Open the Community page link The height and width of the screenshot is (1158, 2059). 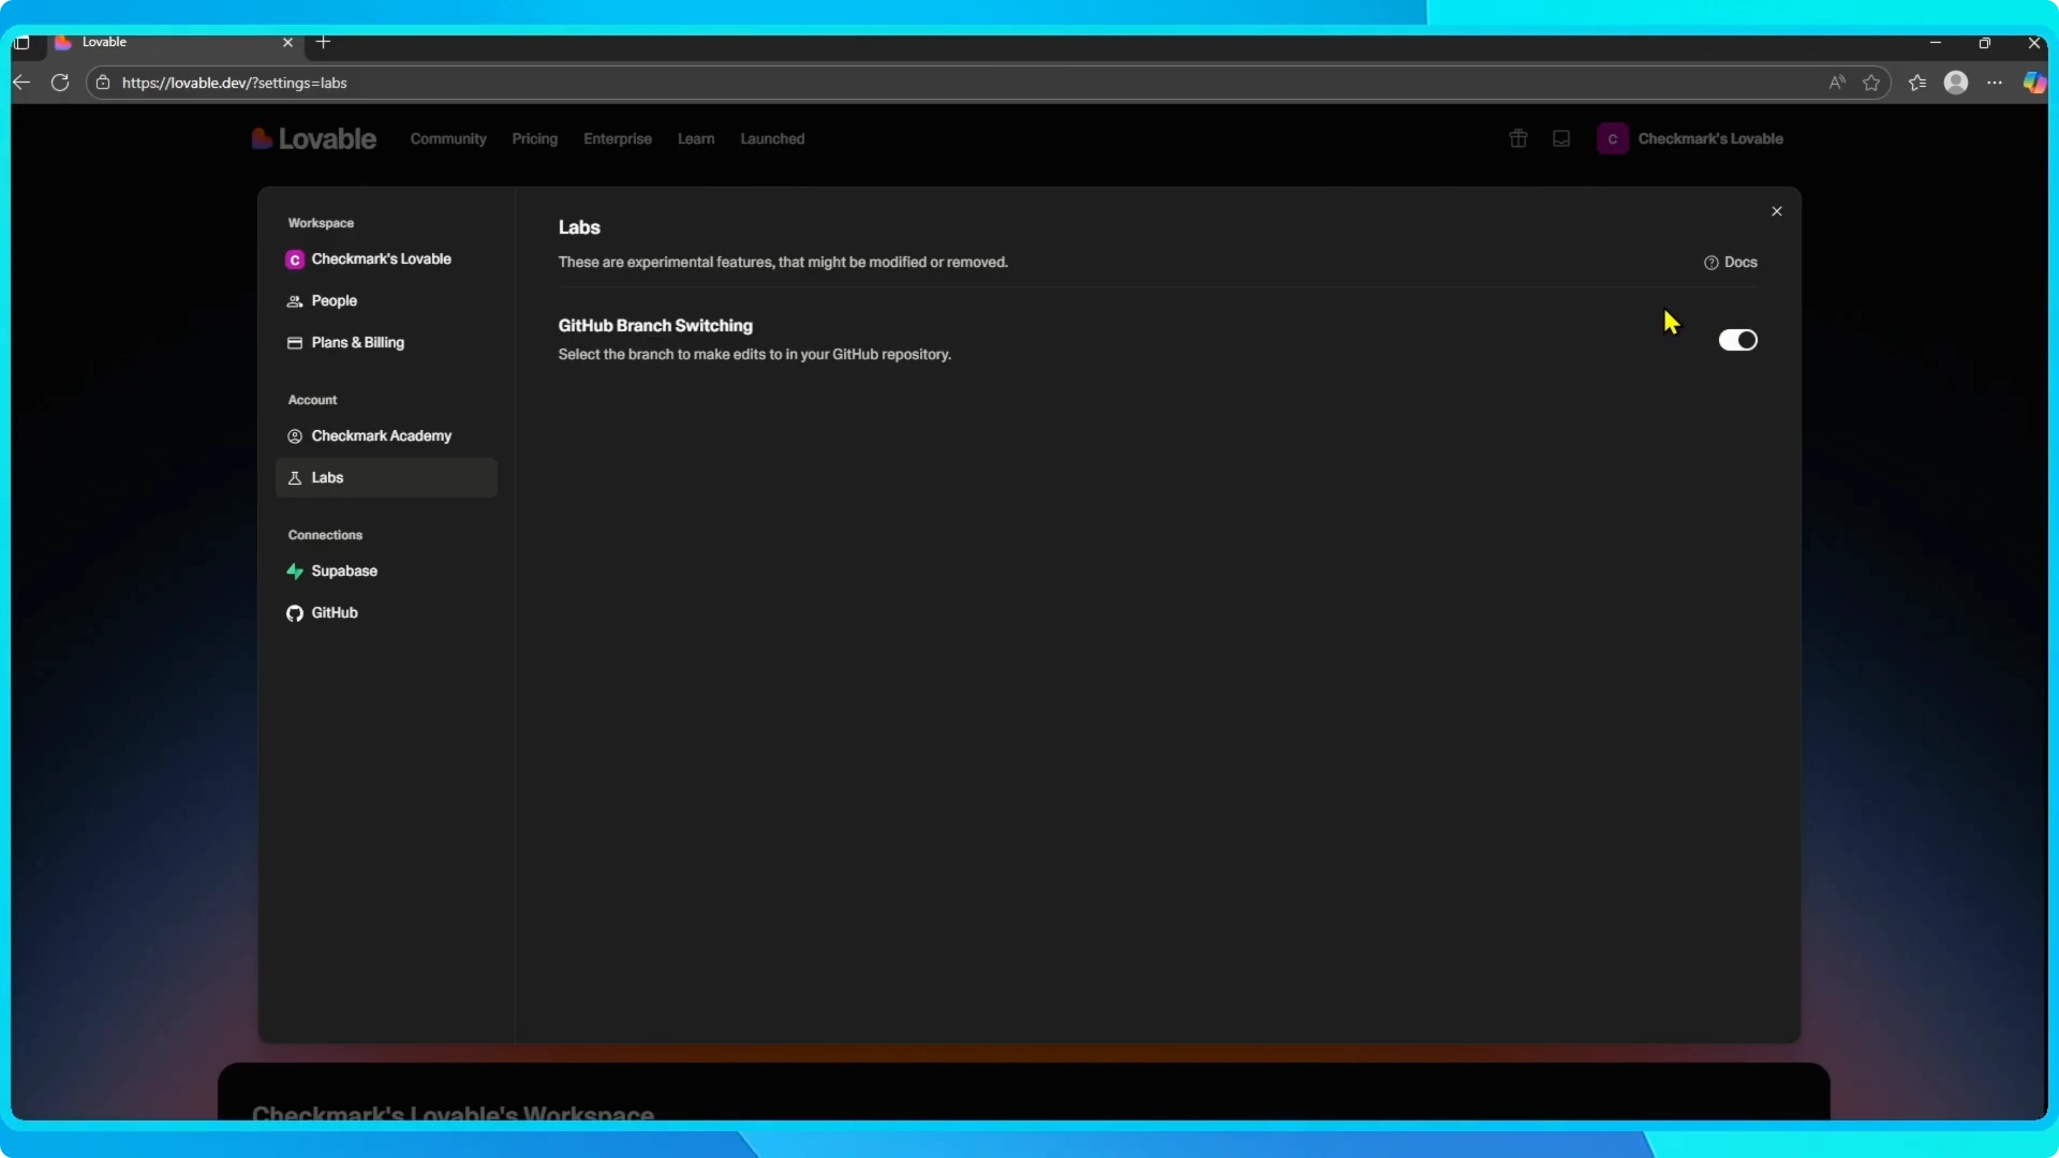(x=448, y=138)
